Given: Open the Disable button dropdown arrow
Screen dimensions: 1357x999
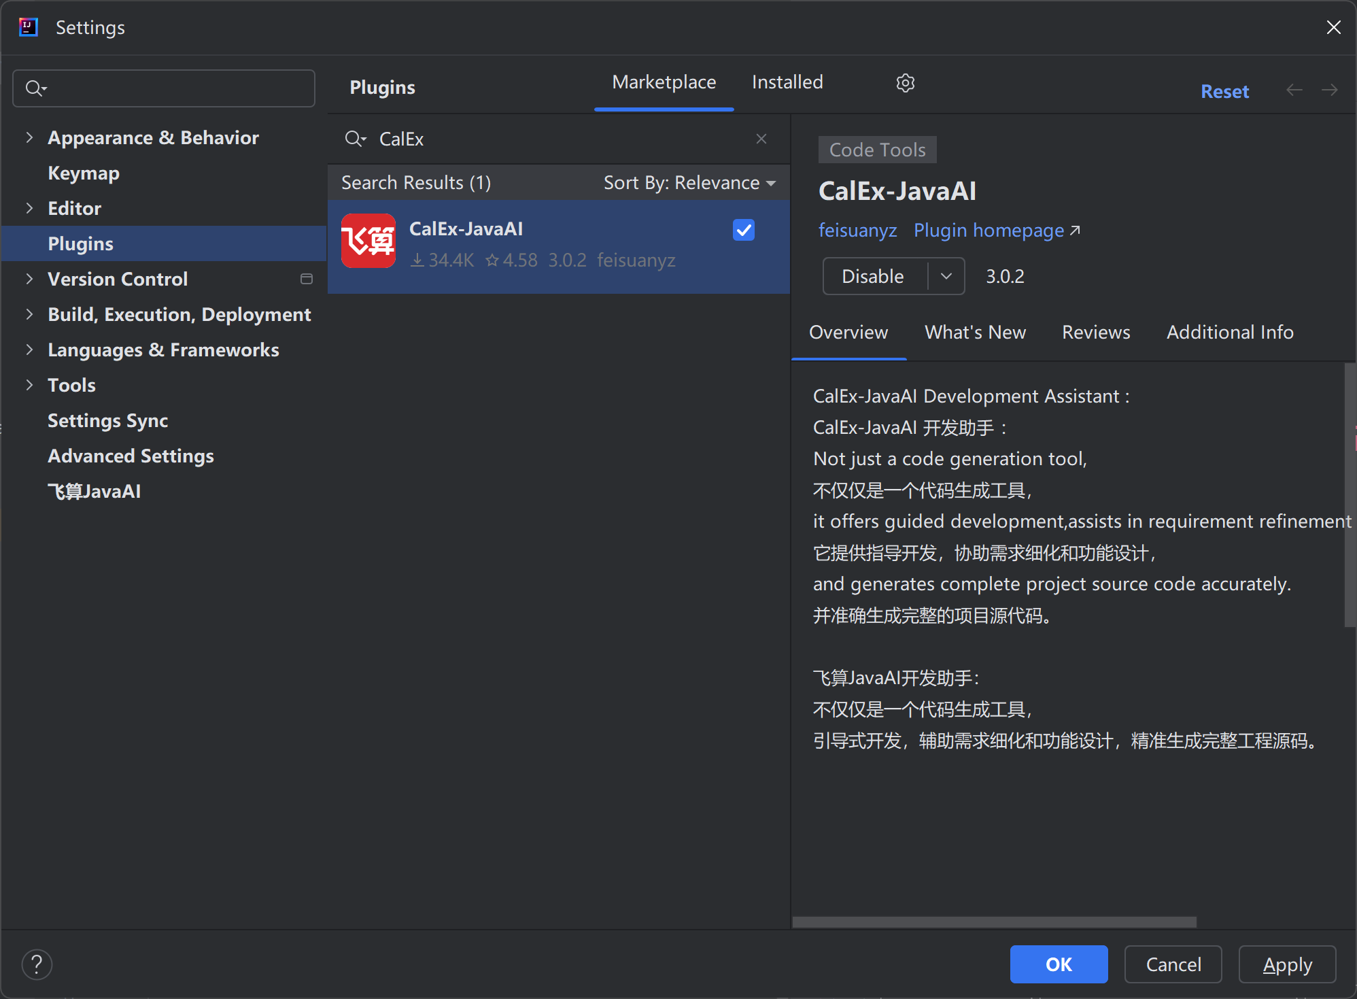Looking at the screenshot, I should click(946, 276).
